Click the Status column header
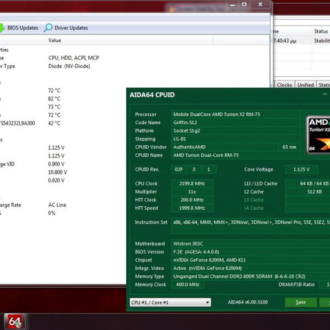This screenshot has height=330, width=330. tap(321, 32)
